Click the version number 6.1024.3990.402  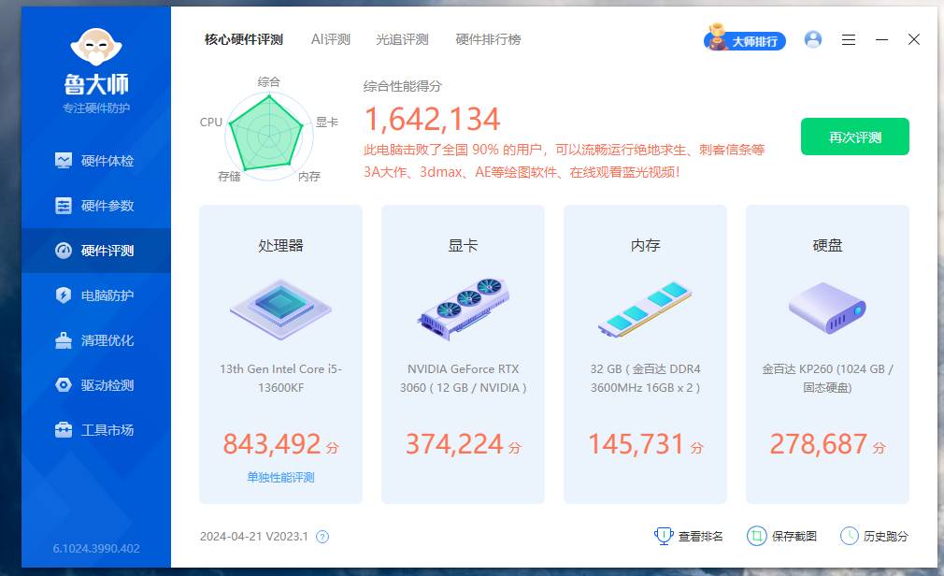click(x=96, y=549)
